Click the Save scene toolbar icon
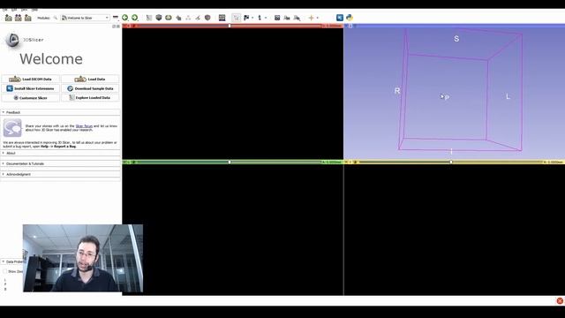The image size is (565, 318). [x=27, y=18]
